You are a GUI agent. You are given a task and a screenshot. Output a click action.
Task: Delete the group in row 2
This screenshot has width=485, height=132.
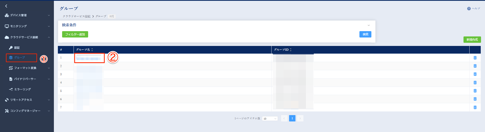pyautogui.click(x=475, y=66)
